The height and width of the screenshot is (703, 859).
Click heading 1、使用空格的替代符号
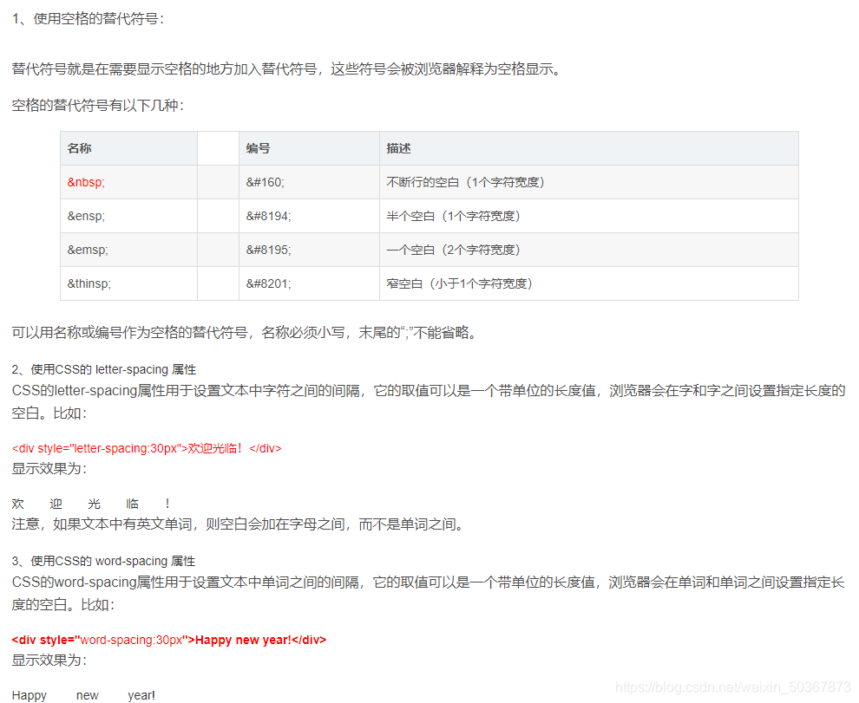pos(87,18)
